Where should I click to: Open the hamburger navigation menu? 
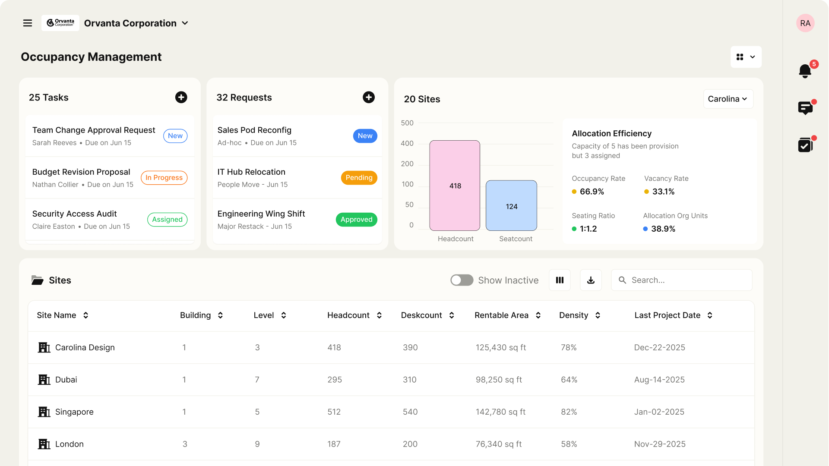(28, 23)
